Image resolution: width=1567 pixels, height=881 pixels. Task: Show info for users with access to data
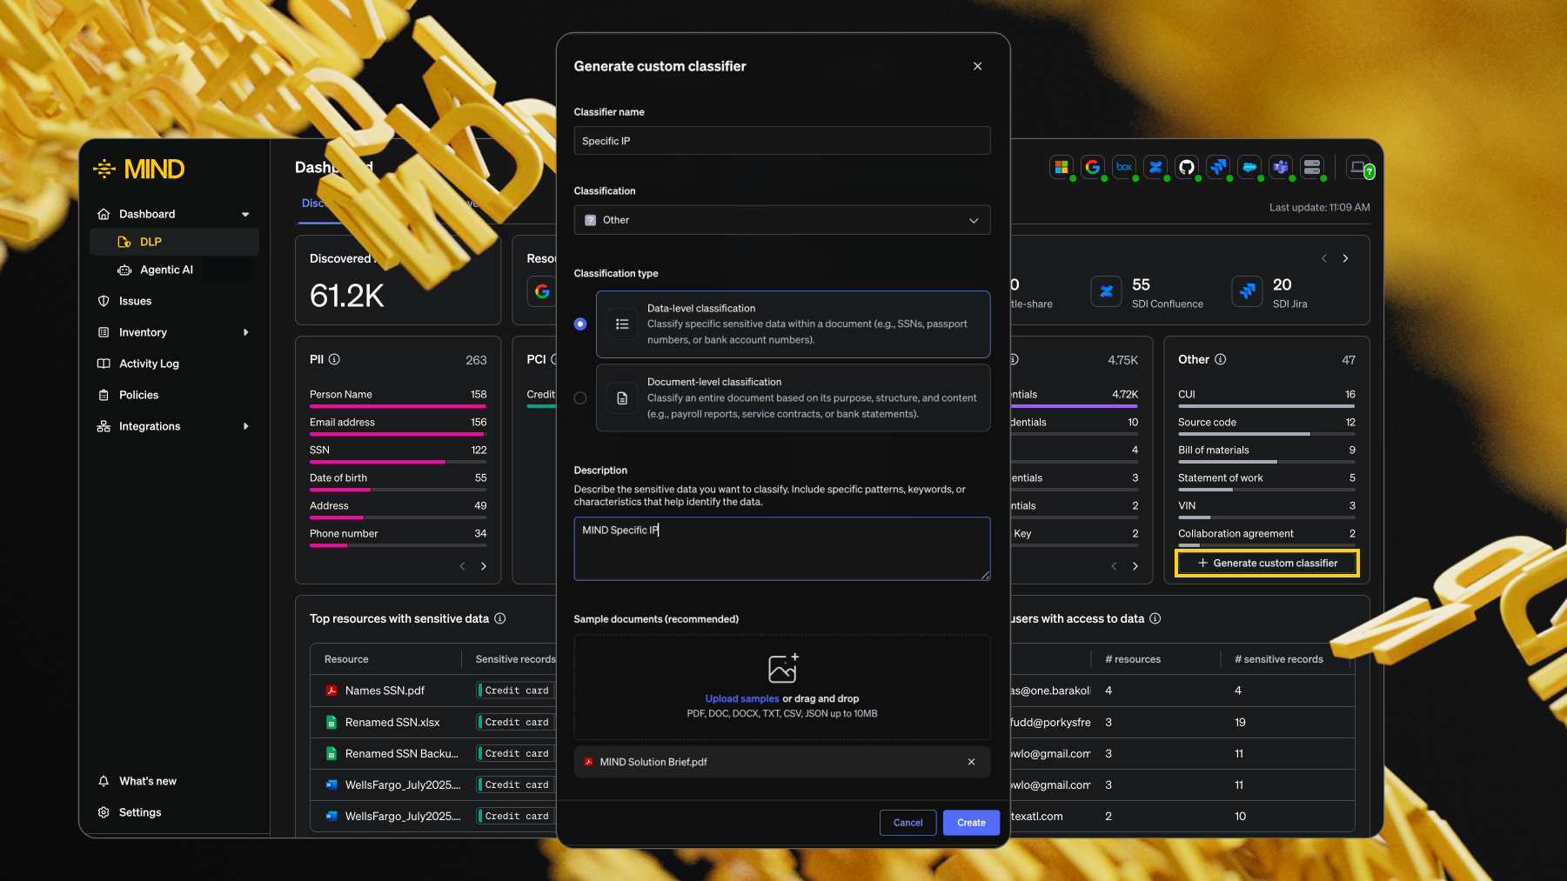pyautogui.click(x=1155, y=618)
